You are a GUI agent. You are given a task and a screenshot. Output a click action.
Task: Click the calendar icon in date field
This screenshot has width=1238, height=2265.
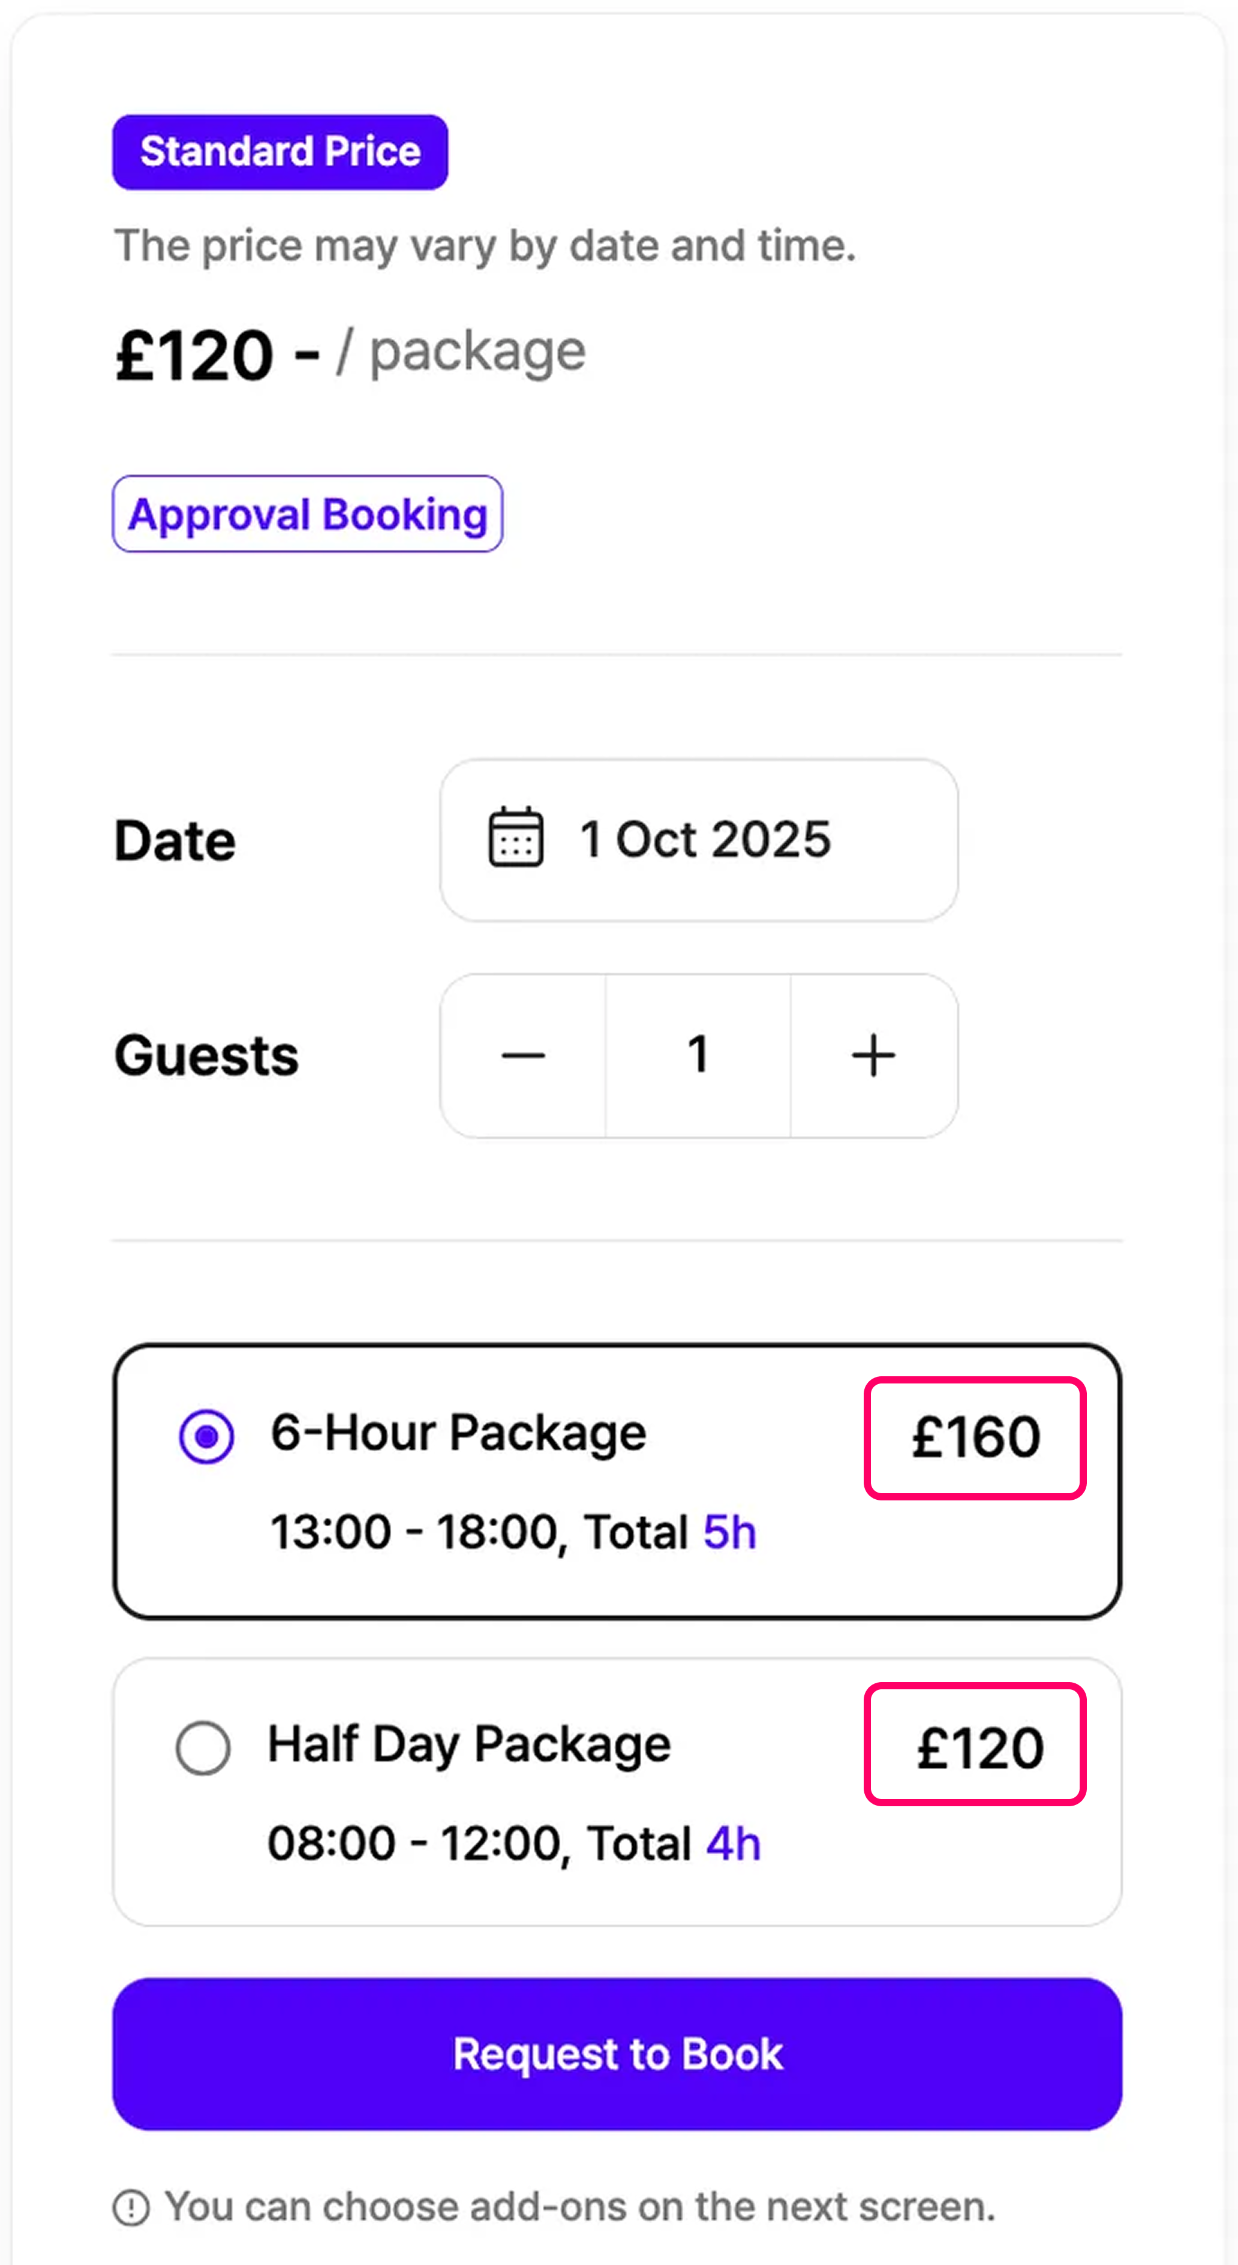[515, 837]
